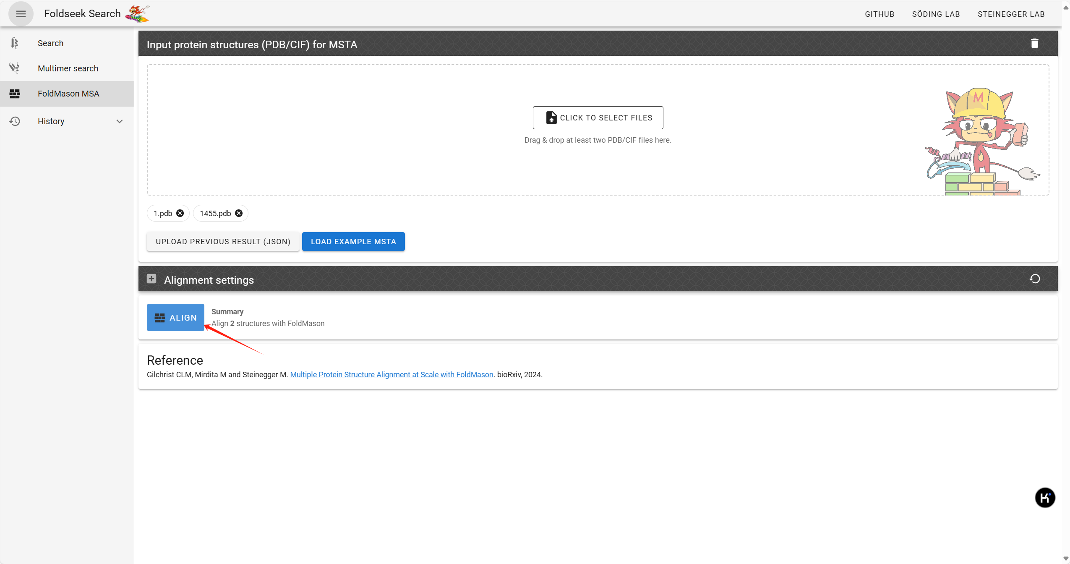Select FoldMason MSA in sidebar

(68, 94)
